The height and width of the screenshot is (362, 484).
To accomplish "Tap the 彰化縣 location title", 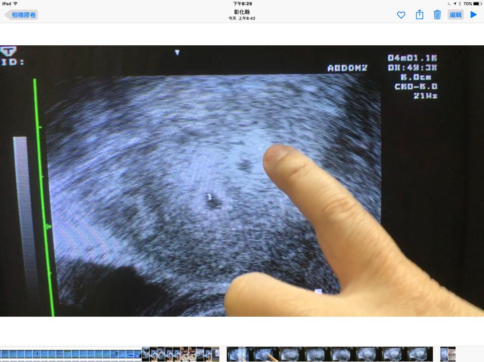I will (x=242, y=12).
